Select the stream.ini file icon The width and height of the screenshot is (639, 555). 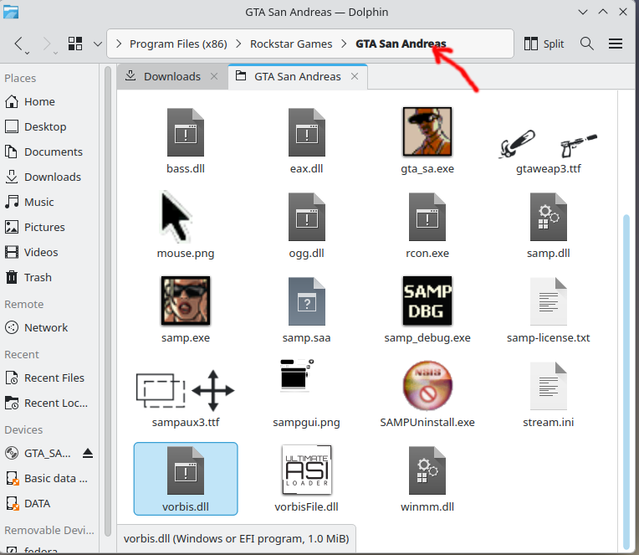coord(548,385)
